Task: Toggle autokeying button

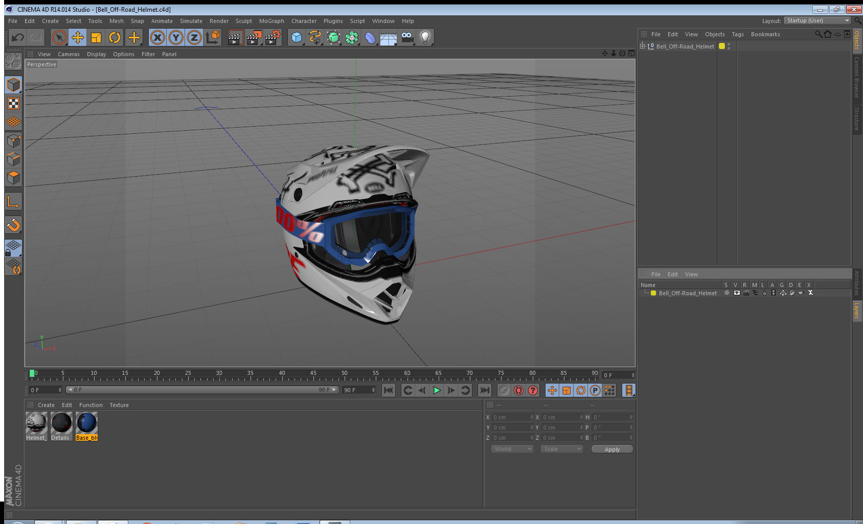Action: pos(518,390)
